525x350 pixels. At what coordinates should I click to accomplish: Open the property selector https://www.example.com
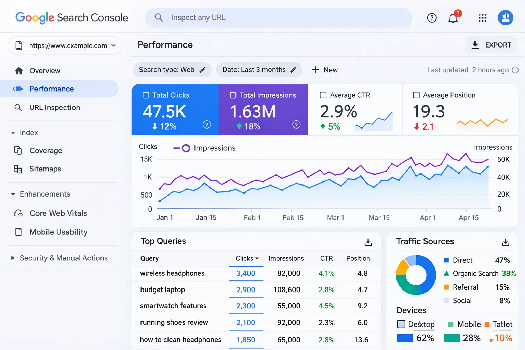coord(65,46)
